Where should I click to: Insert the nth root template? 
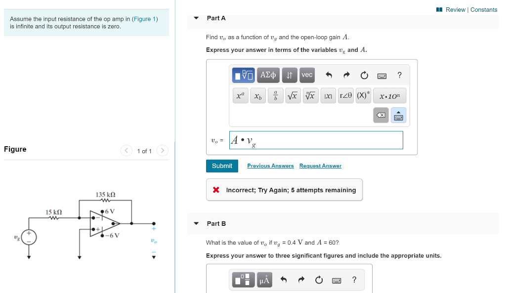coord(310,95)
